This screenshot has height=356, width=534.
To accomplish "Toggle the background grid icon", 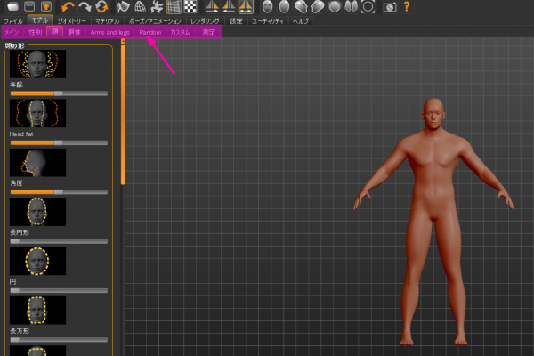I will point(174,7).
